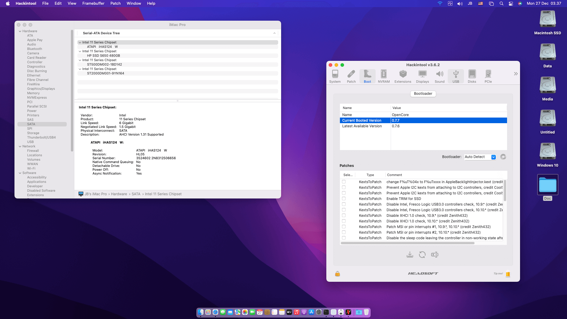Collapse the Software section in the sidebar

(20, 173)
